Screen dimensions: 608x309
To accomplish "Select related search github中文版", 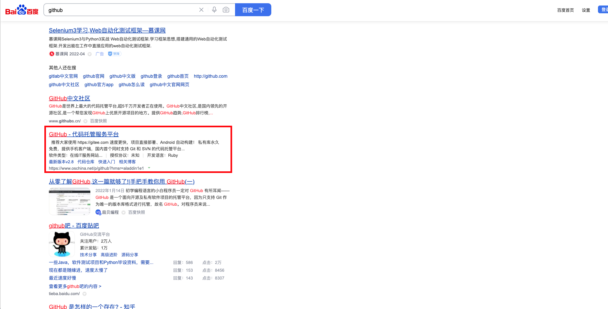I will 122,76.
